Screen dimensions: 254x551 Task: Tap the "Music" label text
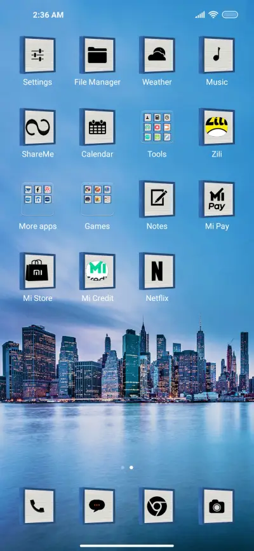coord(217,82)
